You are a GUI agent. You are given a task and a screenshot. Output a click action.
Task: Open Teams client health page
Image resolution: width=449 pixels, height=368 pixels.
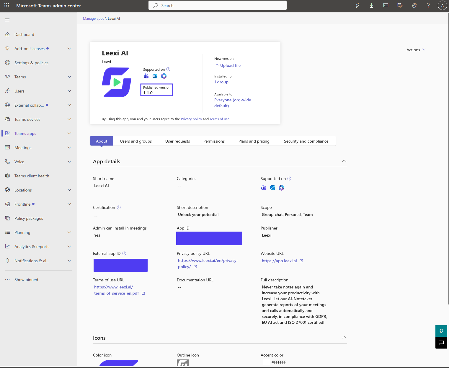click(x=32, y=176)
